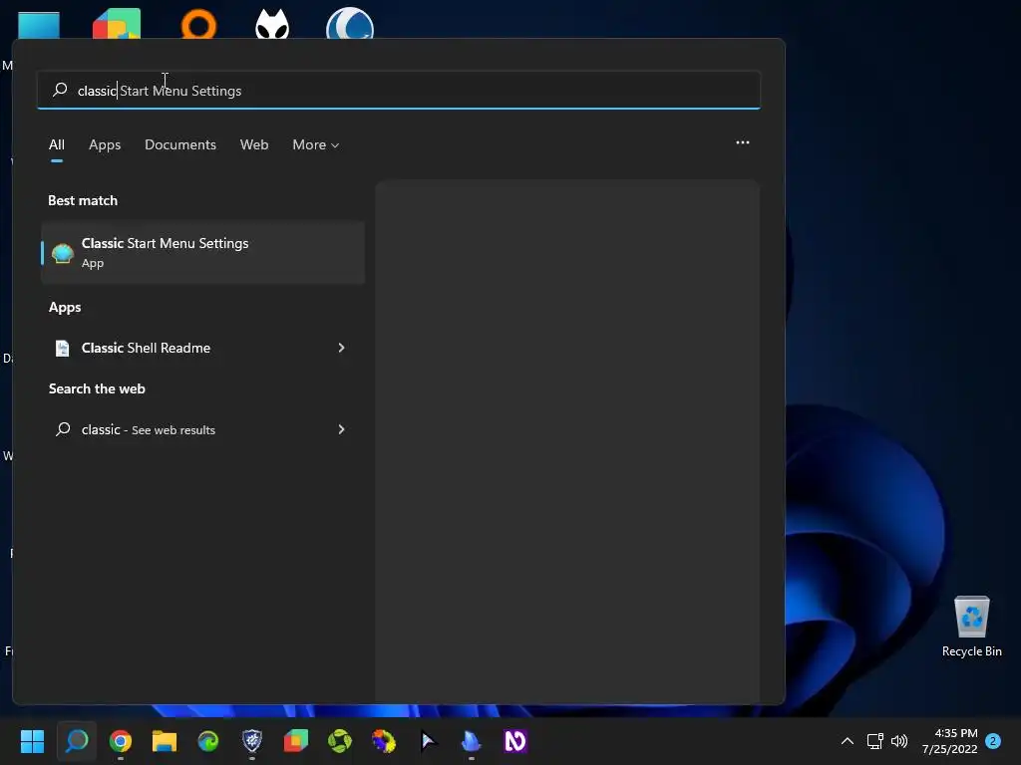
Task: Click the taskbar Search icon
Action: point(76,741)
